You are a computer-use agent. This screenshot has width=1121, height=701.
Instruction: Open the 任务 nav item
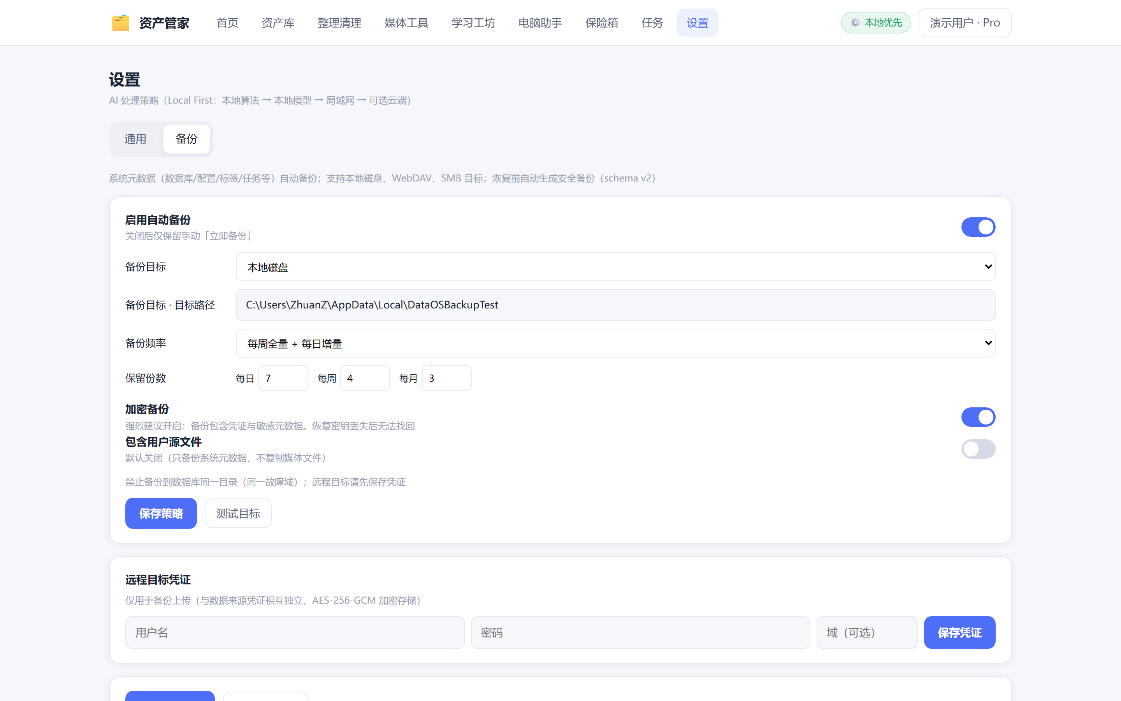coord(652,23)
